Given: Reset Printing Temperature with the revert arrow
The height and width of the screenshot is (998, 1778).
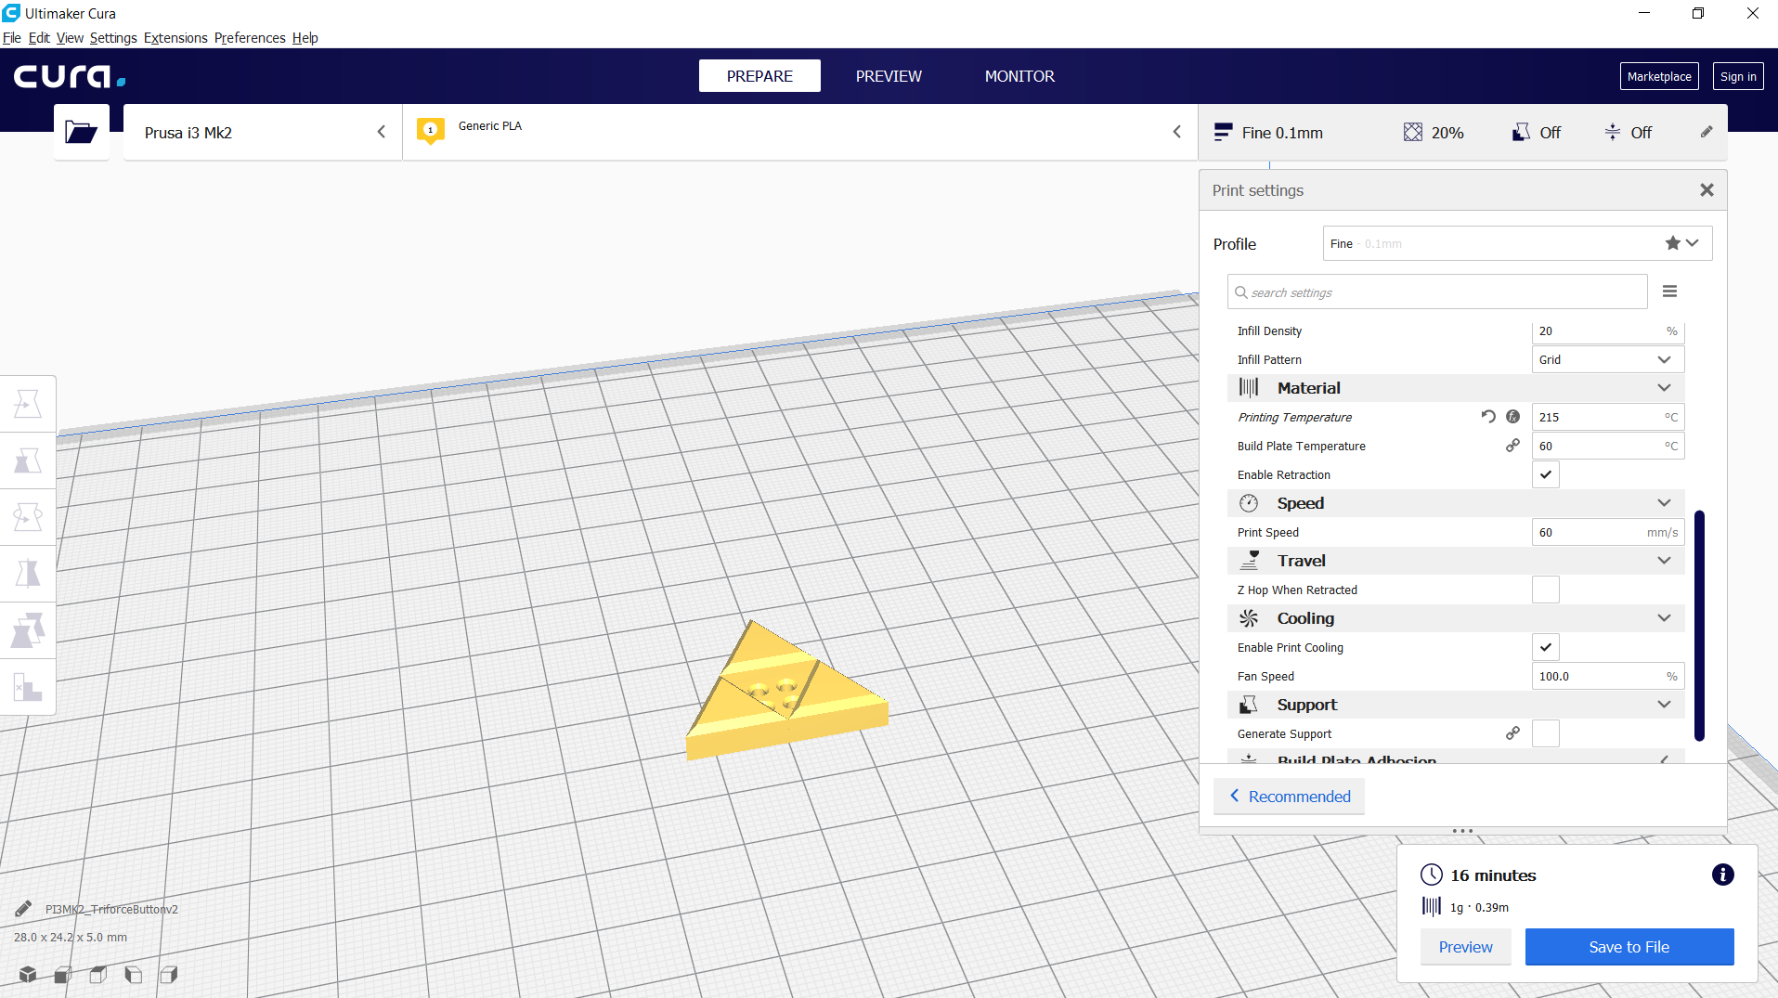Looking at the screenshot, I should pos(1488,417).
